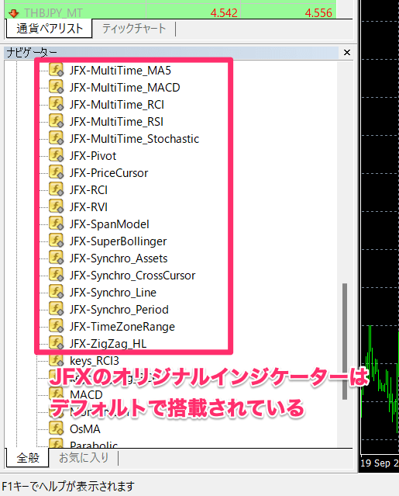The width and height of the screenshot is (399, 496).
Task: Click the JFX-MultiTime_RSI indicator icon
Action: coord(57,121)
